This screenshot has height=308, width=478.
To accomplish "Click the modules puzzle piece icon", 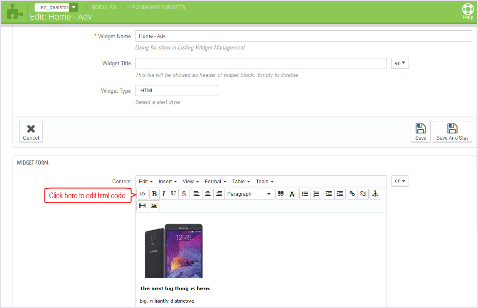I will (14, 12).
